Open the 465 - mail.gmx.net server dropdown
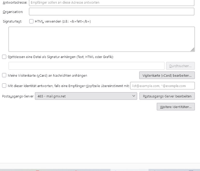Image resolution: width=200 pixels, height=171 pixels. (86, 96)
